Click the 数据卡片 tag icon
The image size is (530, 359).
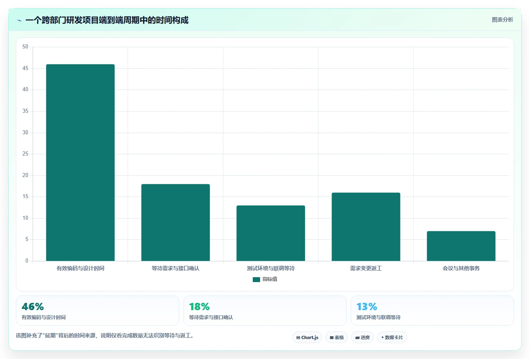tap(382, 337)
